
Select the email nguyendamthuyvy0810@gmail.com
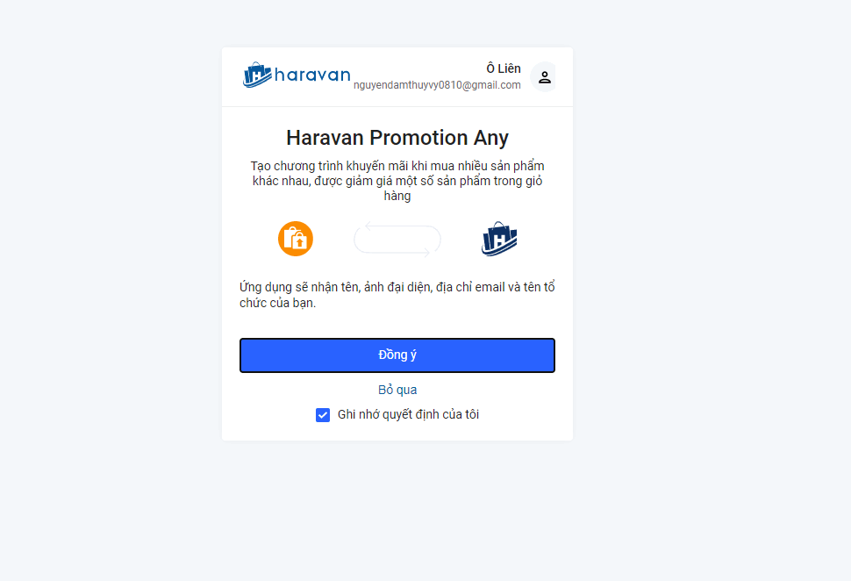click(437, 85)
